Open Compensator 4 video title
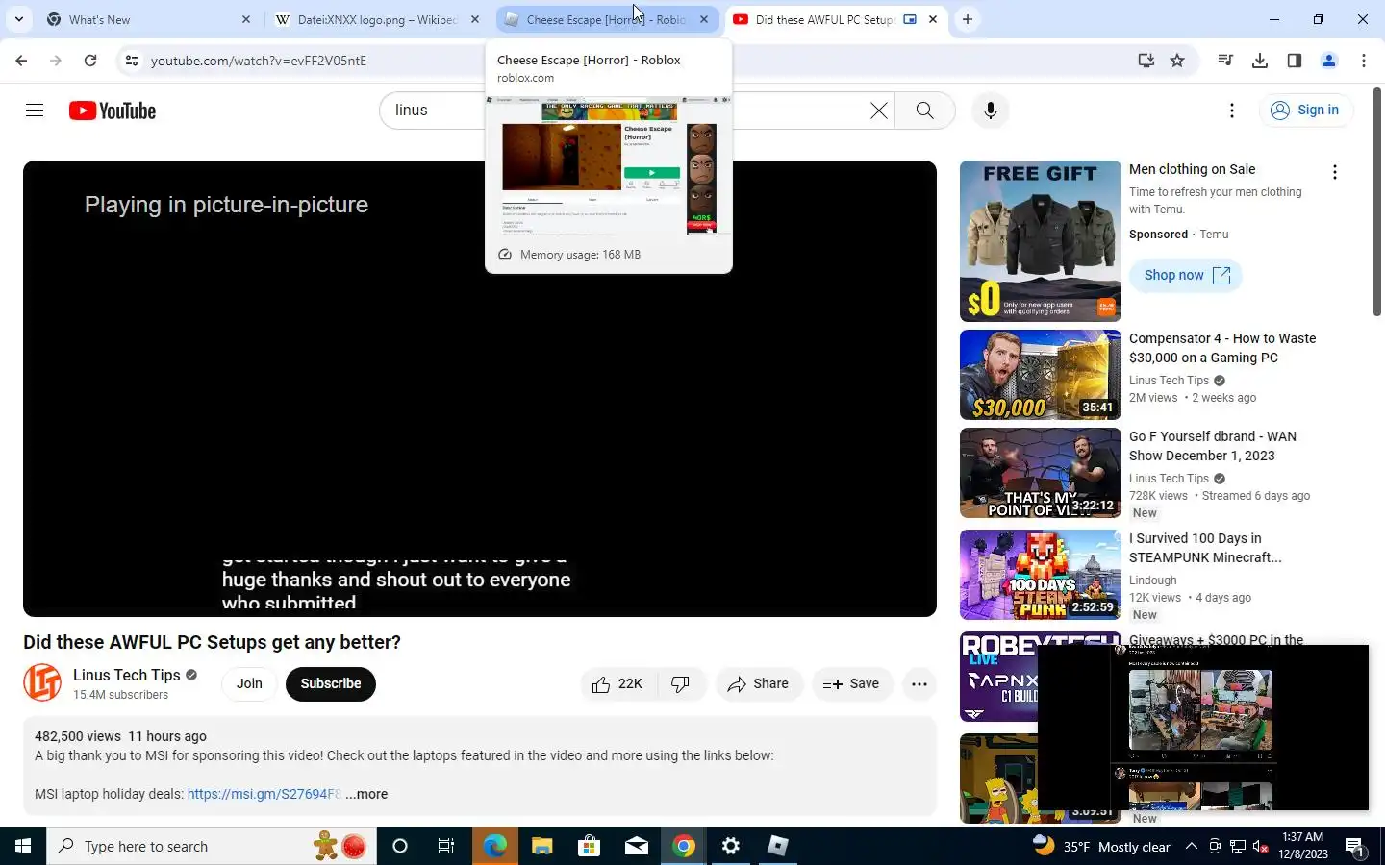The image size is (1385, 865). [x=1222, y=348]
